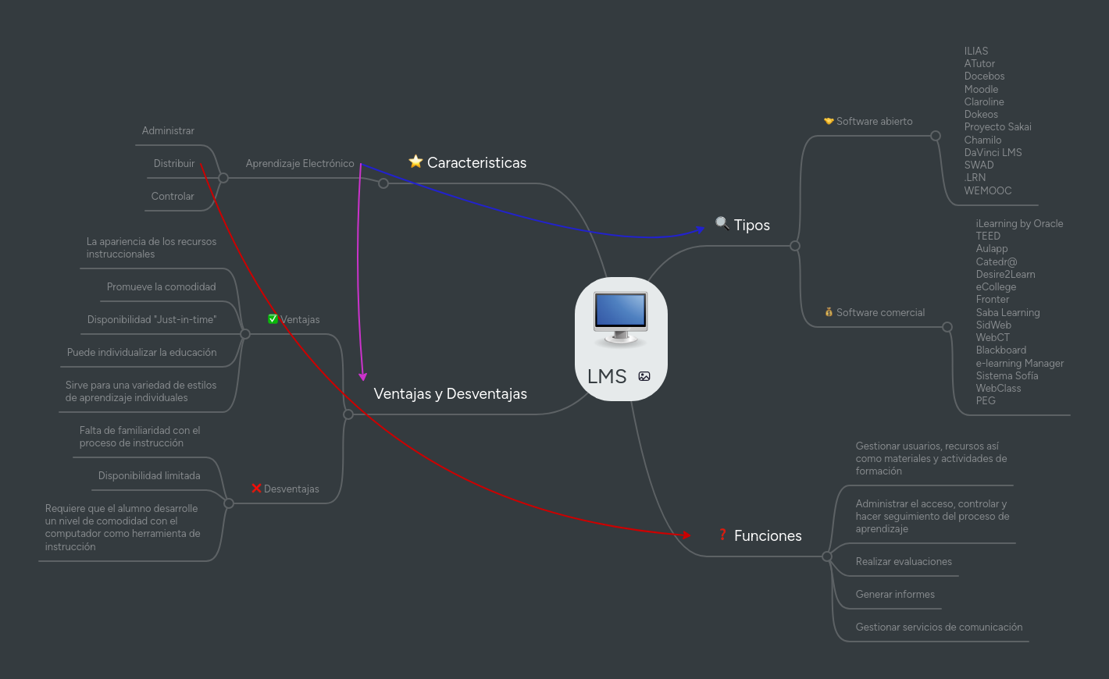Click the magnifying glass icon next to Tipos
The image size is (1109, 679).
(x=722, y=224)
